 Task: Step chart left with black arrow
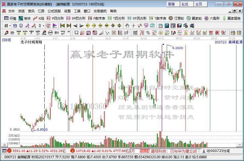click(75, 25)
